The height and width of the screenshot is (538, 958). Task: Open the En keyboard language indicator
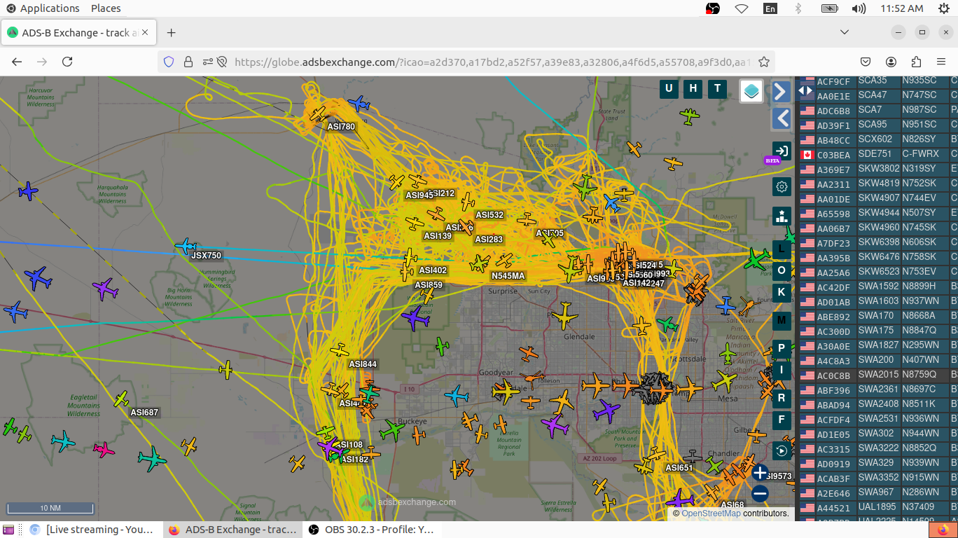[x=770, y=8]
